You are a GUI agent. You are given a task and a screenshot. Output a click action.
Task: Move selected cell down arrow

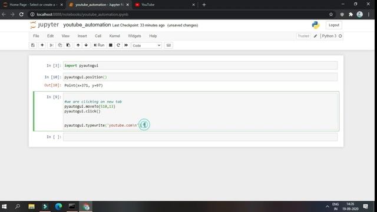(x=86, y=45)
